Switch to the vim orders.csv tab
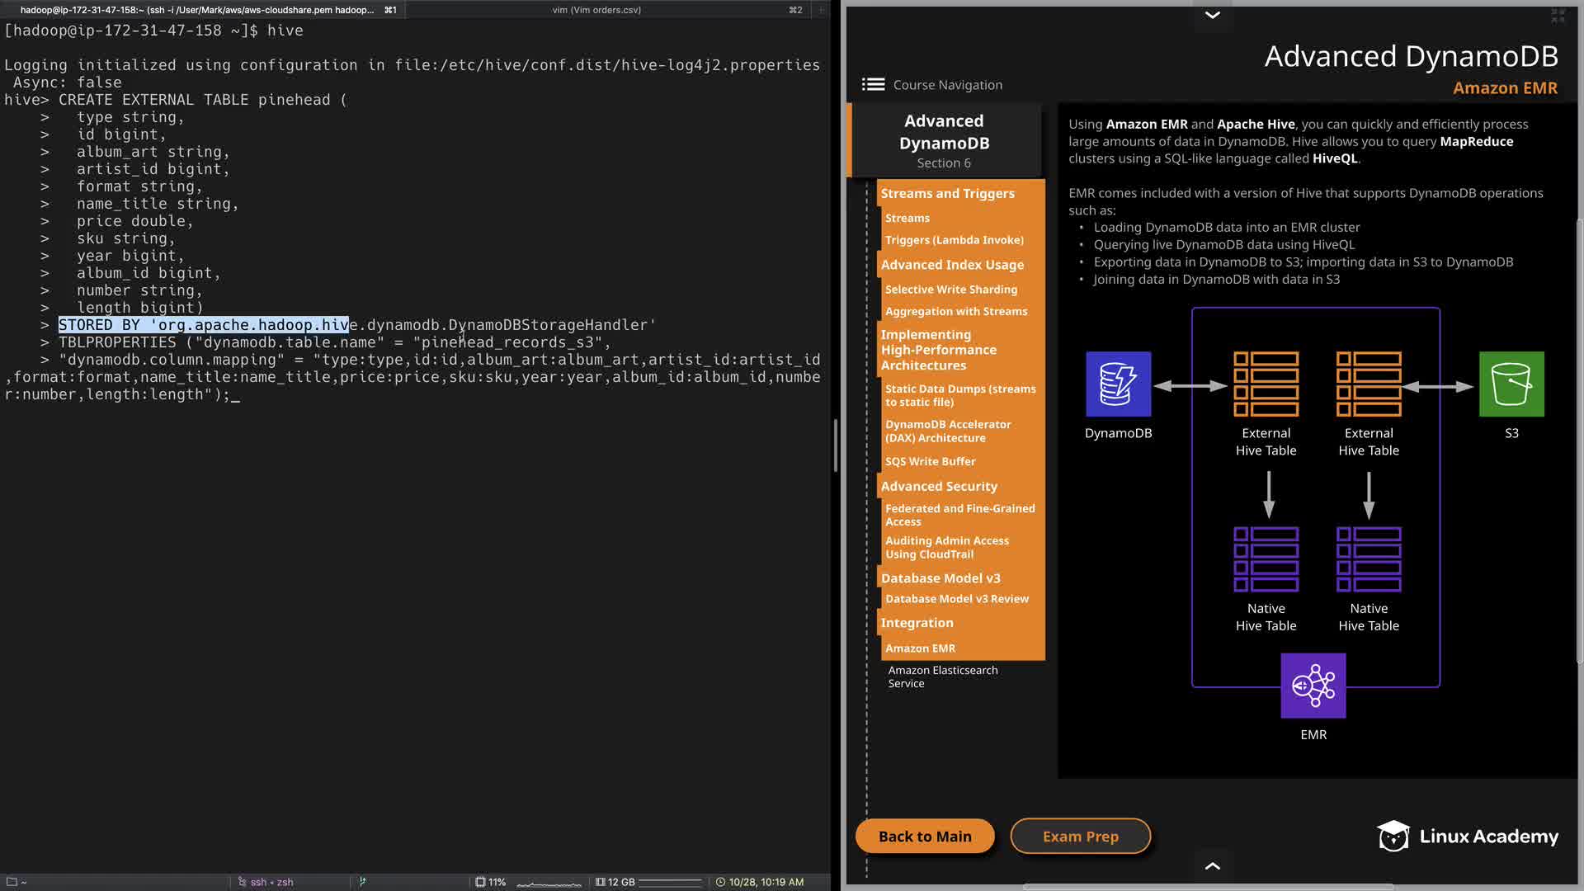Viewport: 1584px width, 891px height. (x=596, y=10)
